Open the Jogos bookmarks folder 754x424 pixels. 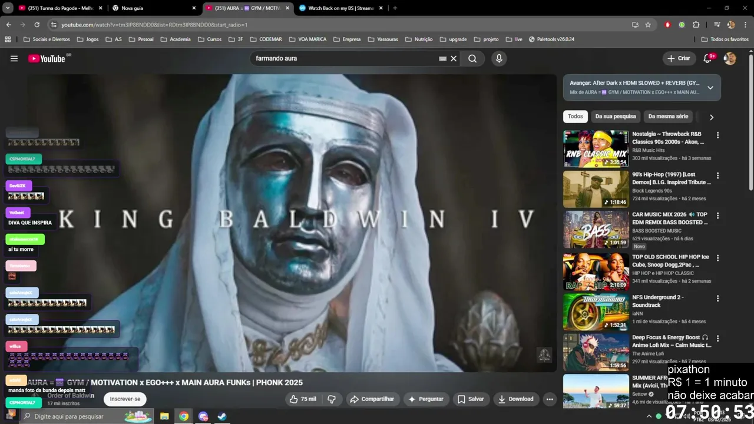[87, 39]
